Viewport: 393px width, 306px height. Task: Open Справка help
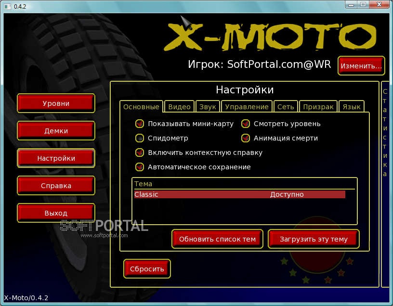click(56, 186)
